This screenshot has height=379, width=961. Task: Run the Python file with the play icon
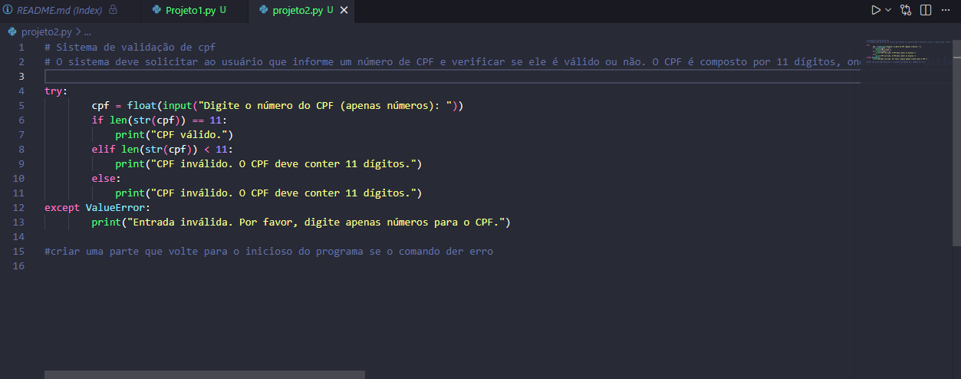click(x=876, y=10)
